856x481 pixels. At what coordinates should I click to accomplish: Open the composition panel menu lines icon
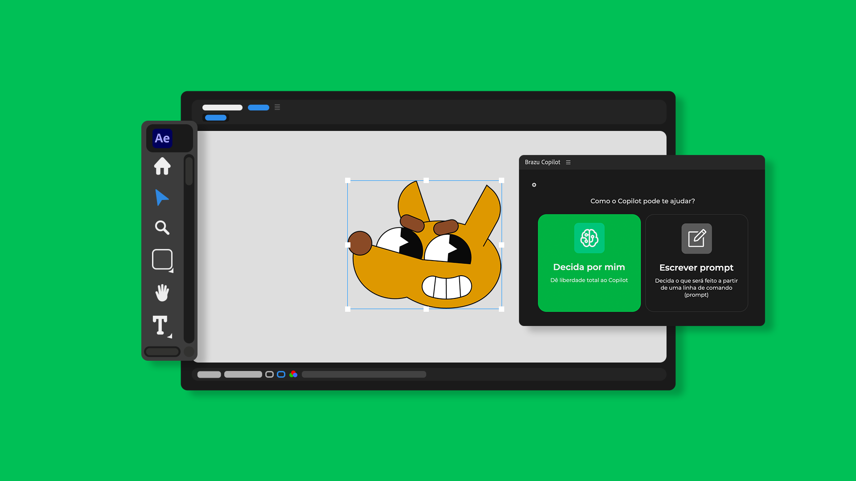[x=277, y=107]
